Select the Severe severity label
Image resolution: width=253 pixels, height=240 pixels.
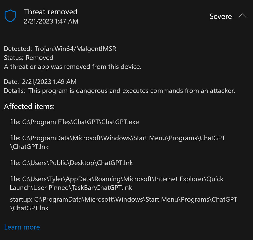coord(220,16)
